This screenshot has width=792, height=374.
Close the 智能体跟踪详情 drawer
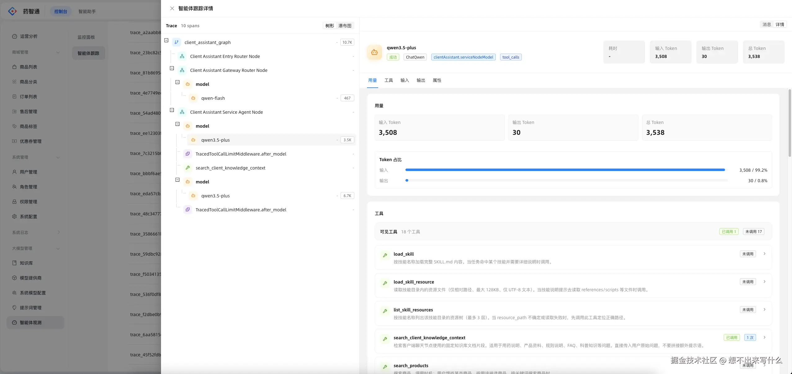(x=172, y=8)
